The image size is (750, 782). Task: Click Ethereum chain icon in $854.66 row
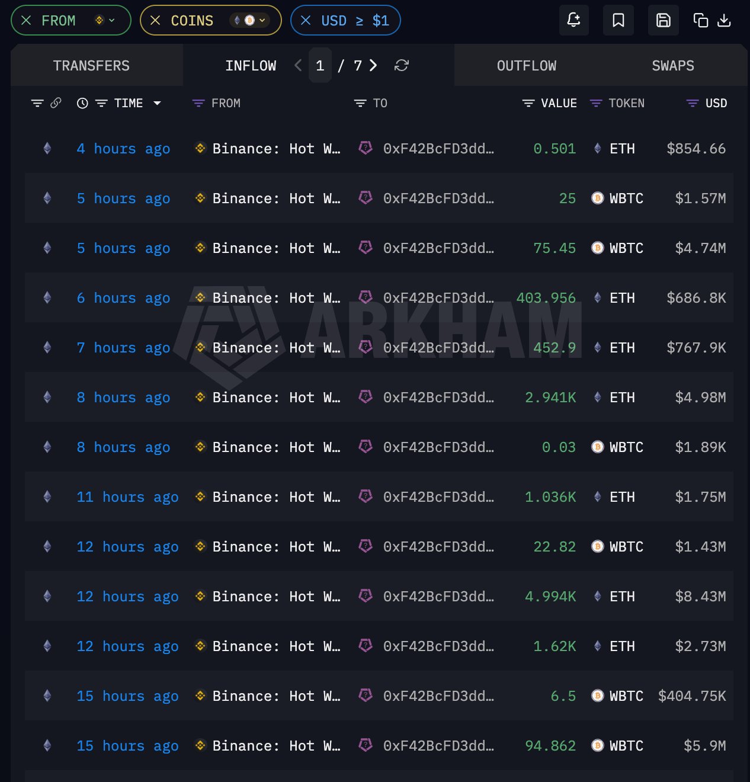[47, 148]
